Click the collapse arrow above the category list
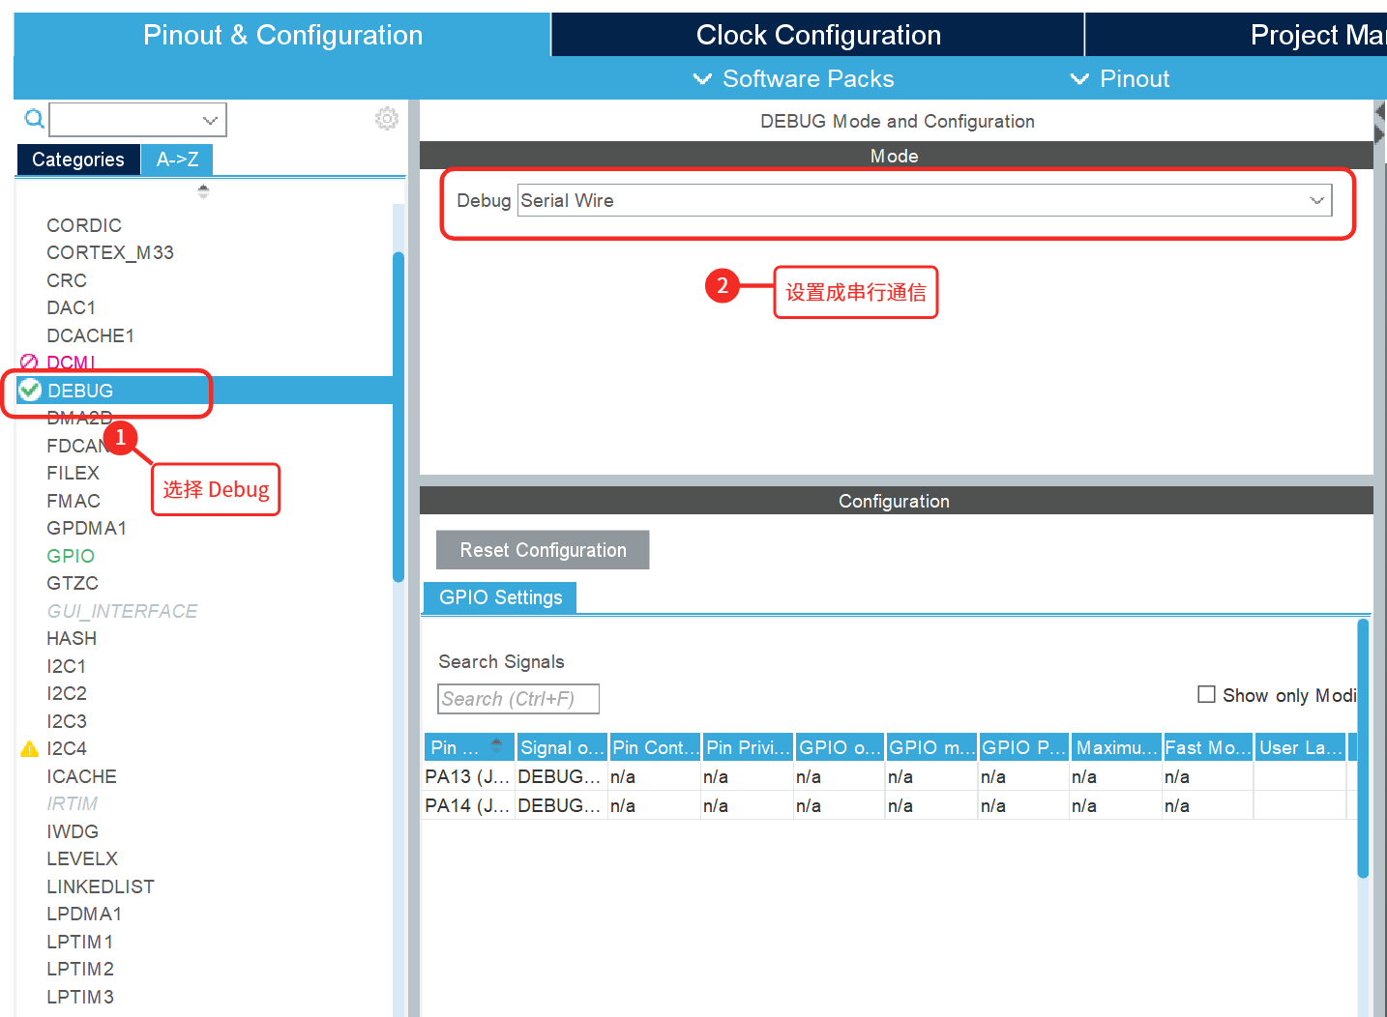 (x=203, y=191)
